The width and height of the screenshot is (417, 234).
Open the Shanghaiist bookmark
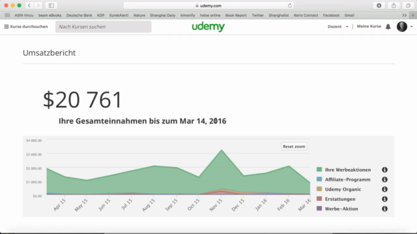pyautogui.click(x=279, y=16)
